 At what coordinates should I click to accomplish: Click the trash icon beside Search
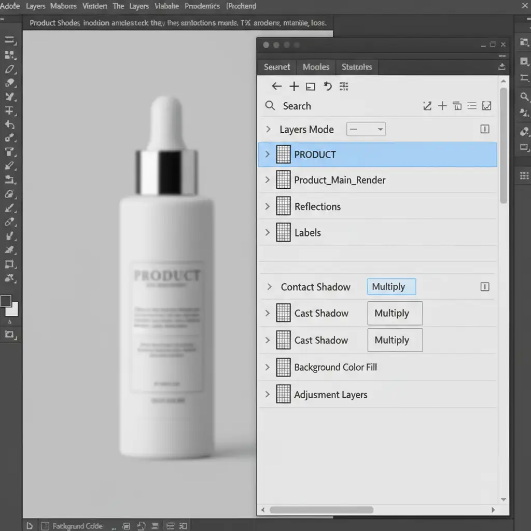click(457, 106)
